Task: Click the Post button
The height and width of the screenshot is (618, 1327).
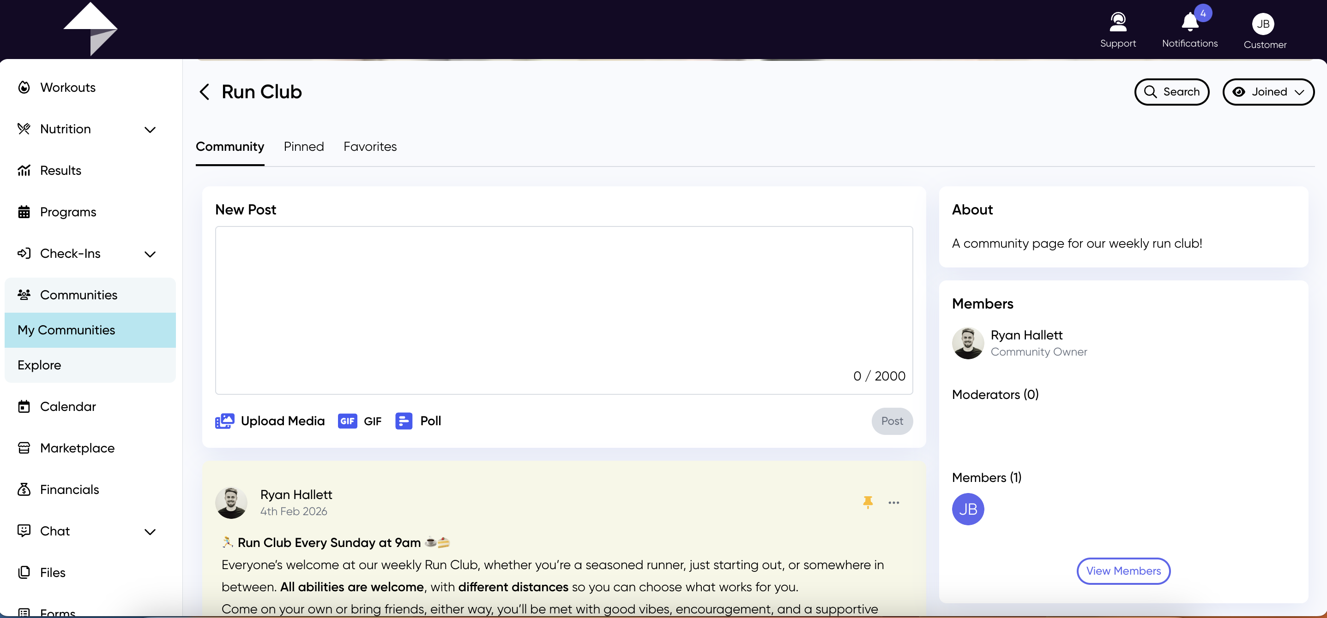Action: point(892,421)
